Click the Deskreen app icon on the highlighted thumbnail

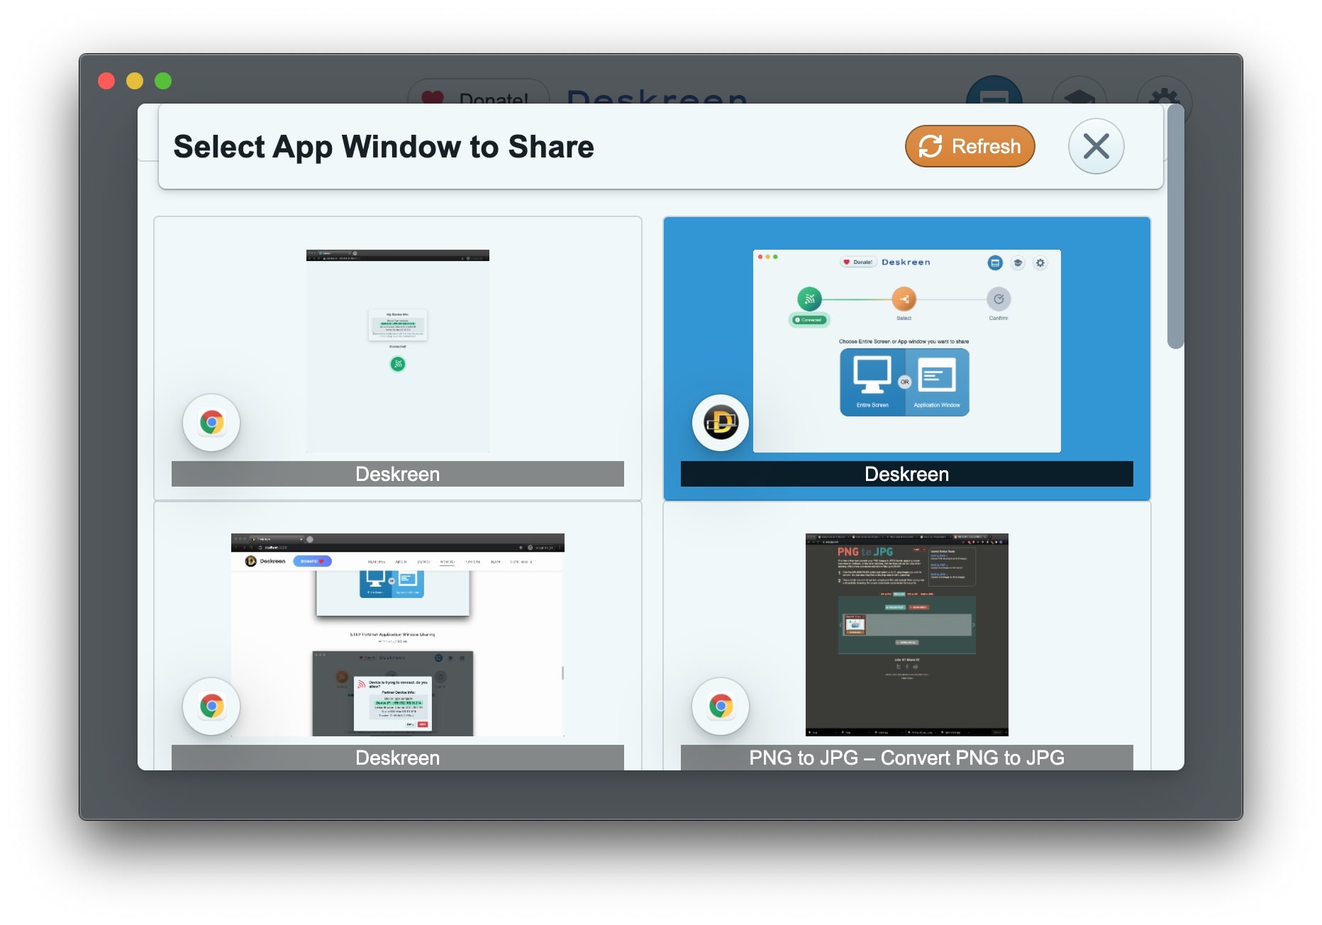coord(719,422)
